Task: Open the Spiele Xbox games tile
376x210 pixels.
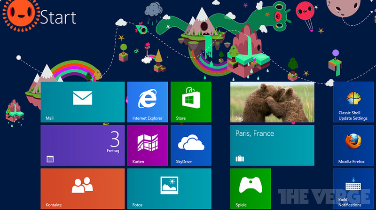Action: (251, 189)
